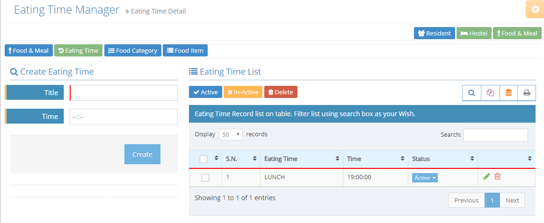Click the print toolbar icon
544x223 pixels.
(x=527, y=93)
